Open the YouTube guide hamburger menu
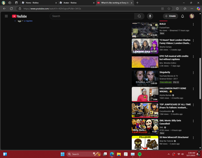 coord(6,16)
